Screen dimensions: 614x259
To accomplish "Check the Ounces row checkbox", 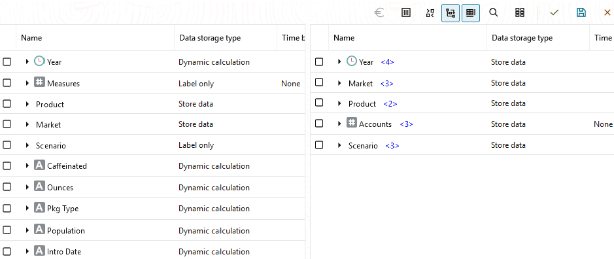I will pyautogui.click(x=7, y=187).
